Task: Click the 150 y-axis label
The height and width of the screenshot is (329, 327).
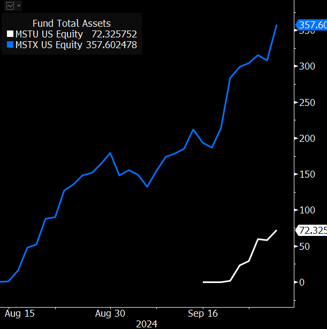Action: pos(307,174)
